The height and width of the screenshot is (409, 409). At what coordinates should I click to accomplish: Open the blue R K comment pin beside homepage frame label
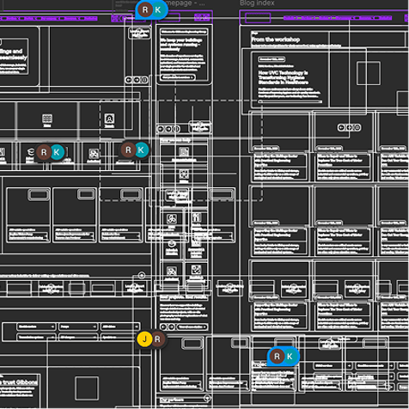click(x=151, y=9)
